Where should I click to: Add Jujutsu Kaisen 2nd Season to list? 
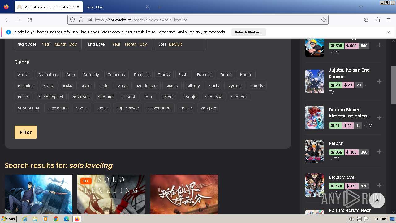[x=379, y=81]
